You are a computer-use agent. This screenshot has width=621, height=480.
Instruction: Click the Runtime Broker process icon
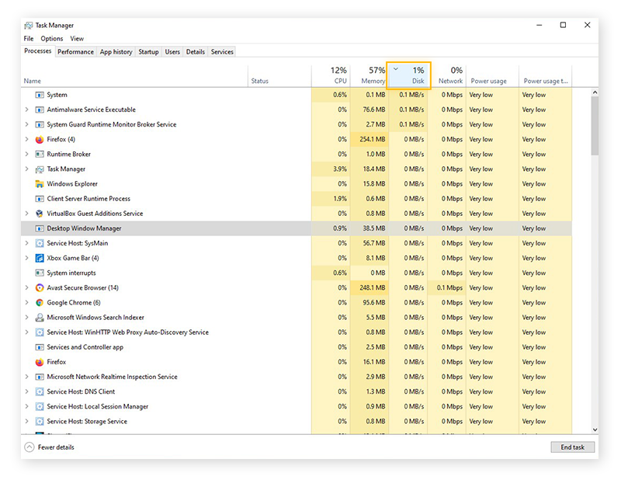[x=39, y=154]
